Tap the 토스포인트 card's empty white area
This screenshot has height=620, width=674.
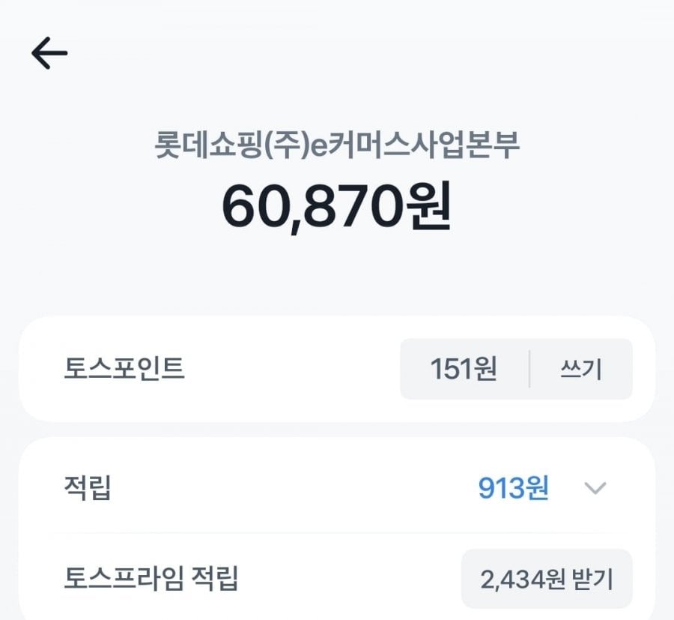pyautogui.click(x=292, y=369)
